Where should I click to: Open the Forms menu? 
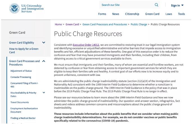(102, 14)
